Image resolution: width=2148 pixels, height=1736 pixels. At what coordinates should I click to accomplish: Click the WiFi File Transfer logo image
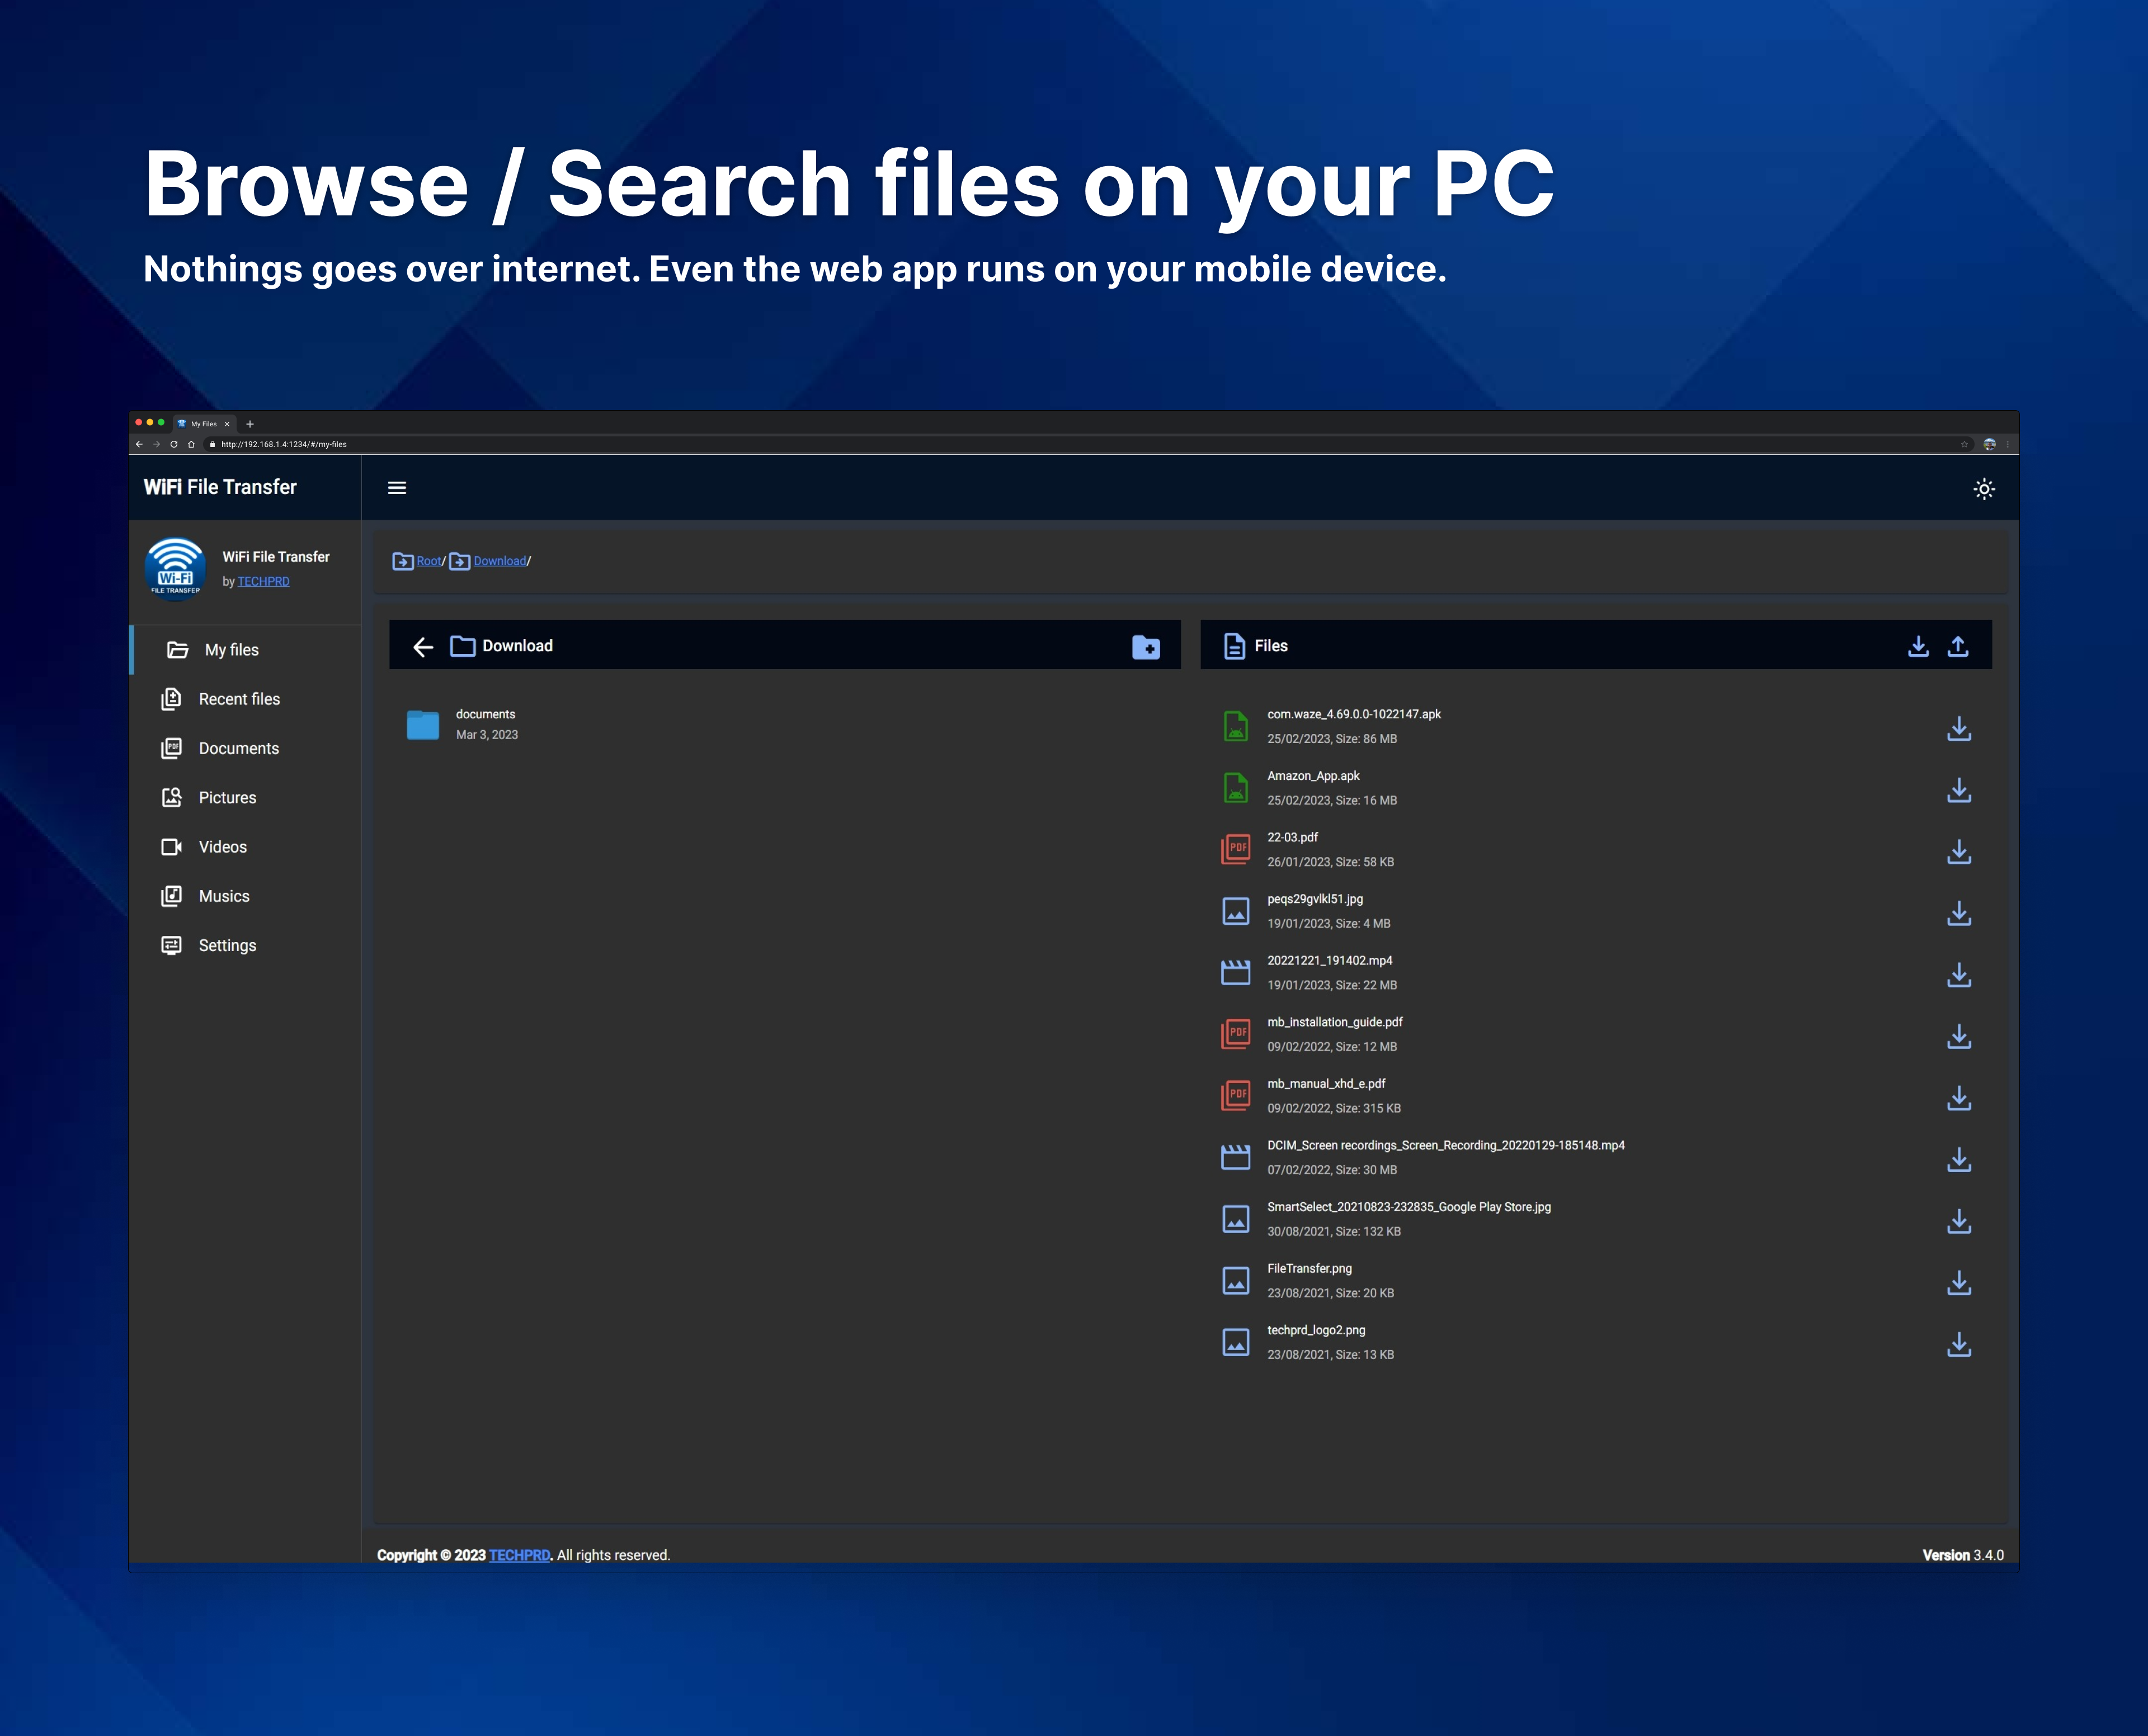(x=175, y=568)
